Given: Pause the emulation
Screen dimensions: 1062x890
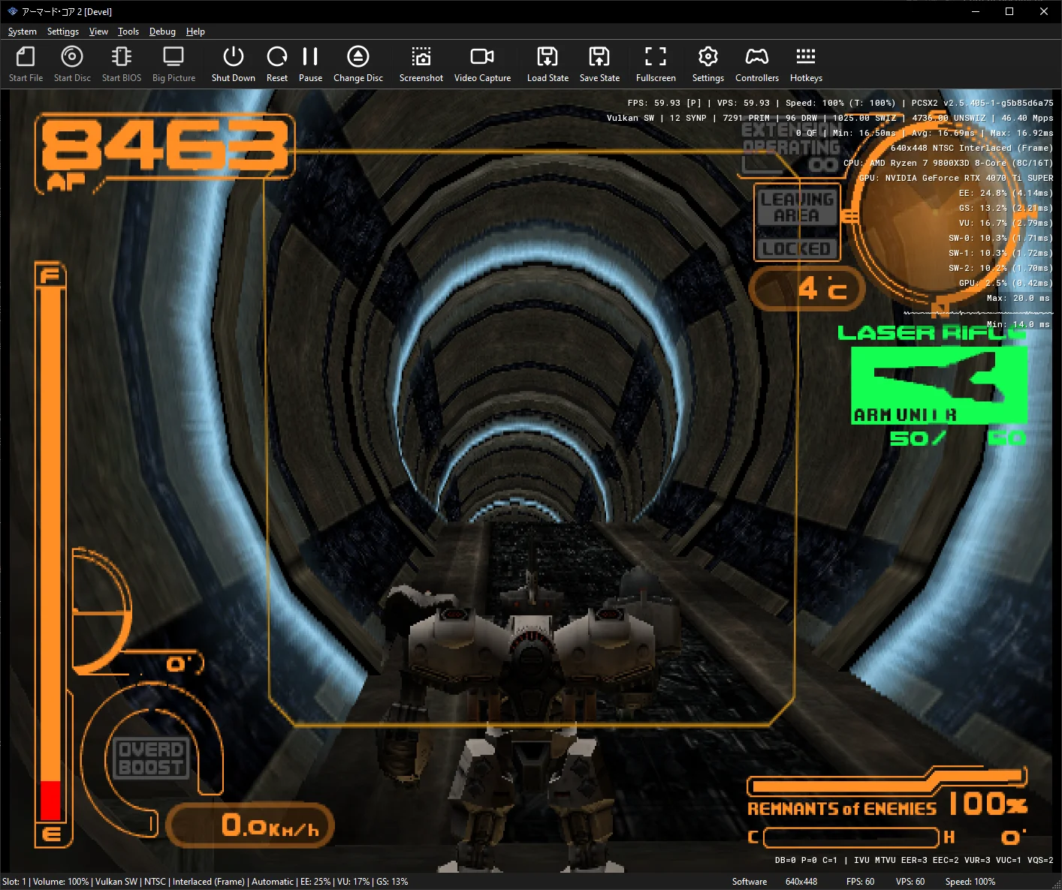Looking at the screenshot, I should (x=310, y=64).
